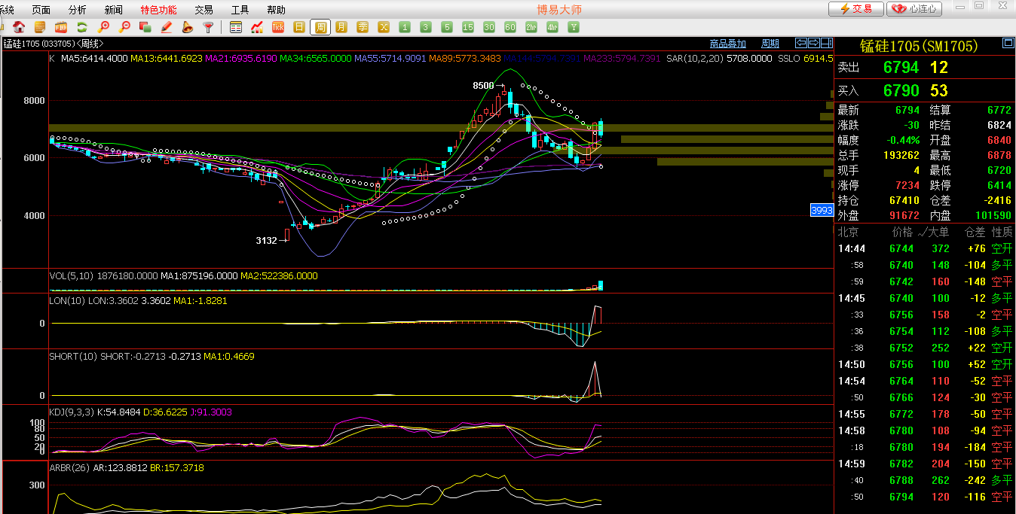Maximize quote panel via square icon

[1008, 44]
